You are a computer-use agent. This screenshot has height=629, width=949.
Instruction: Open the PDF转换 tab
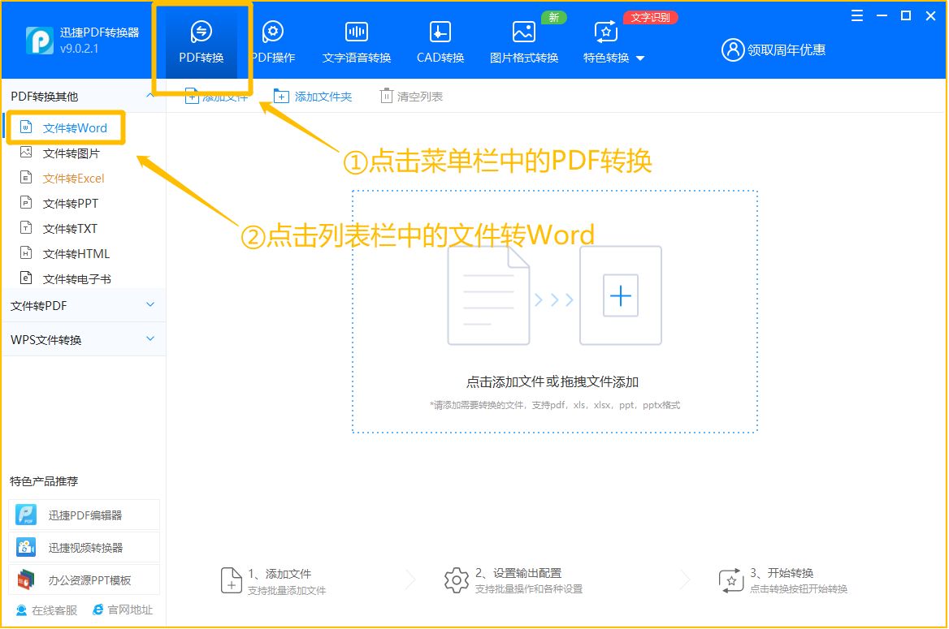pos(201,41)
